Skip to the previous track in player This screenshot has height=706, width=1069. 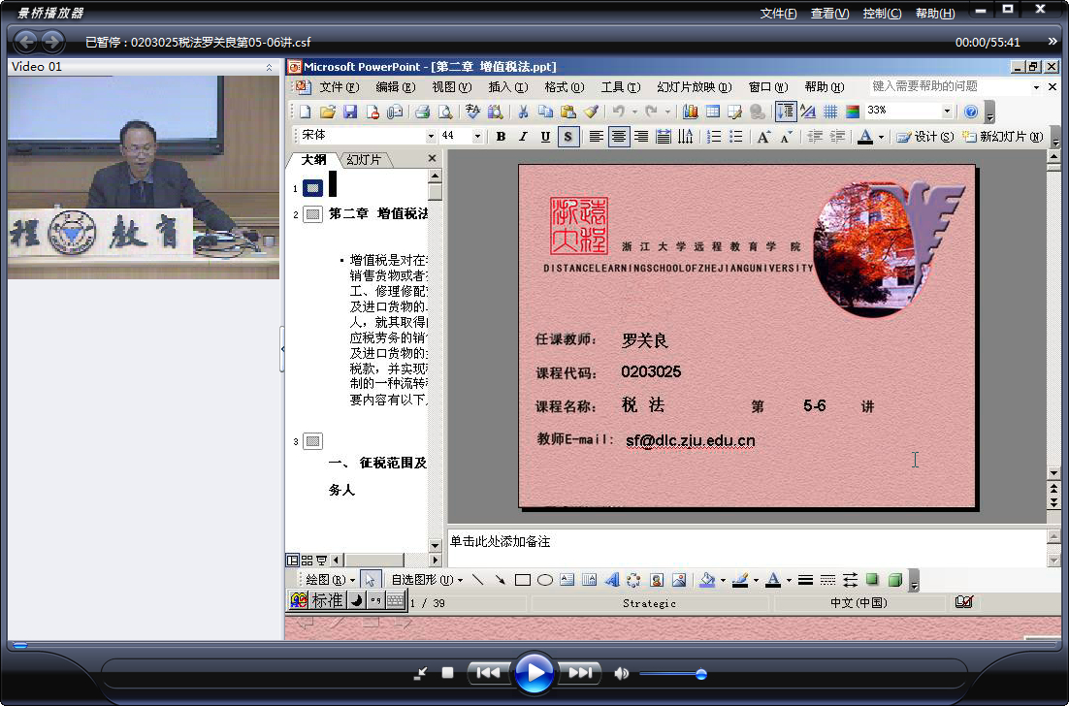pos(488,673)
